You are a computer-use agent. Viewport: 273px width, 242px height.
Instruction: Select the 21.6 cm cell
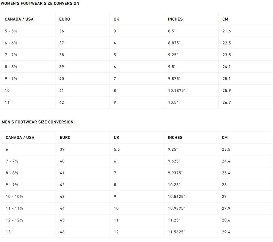[x=227, y=31]
